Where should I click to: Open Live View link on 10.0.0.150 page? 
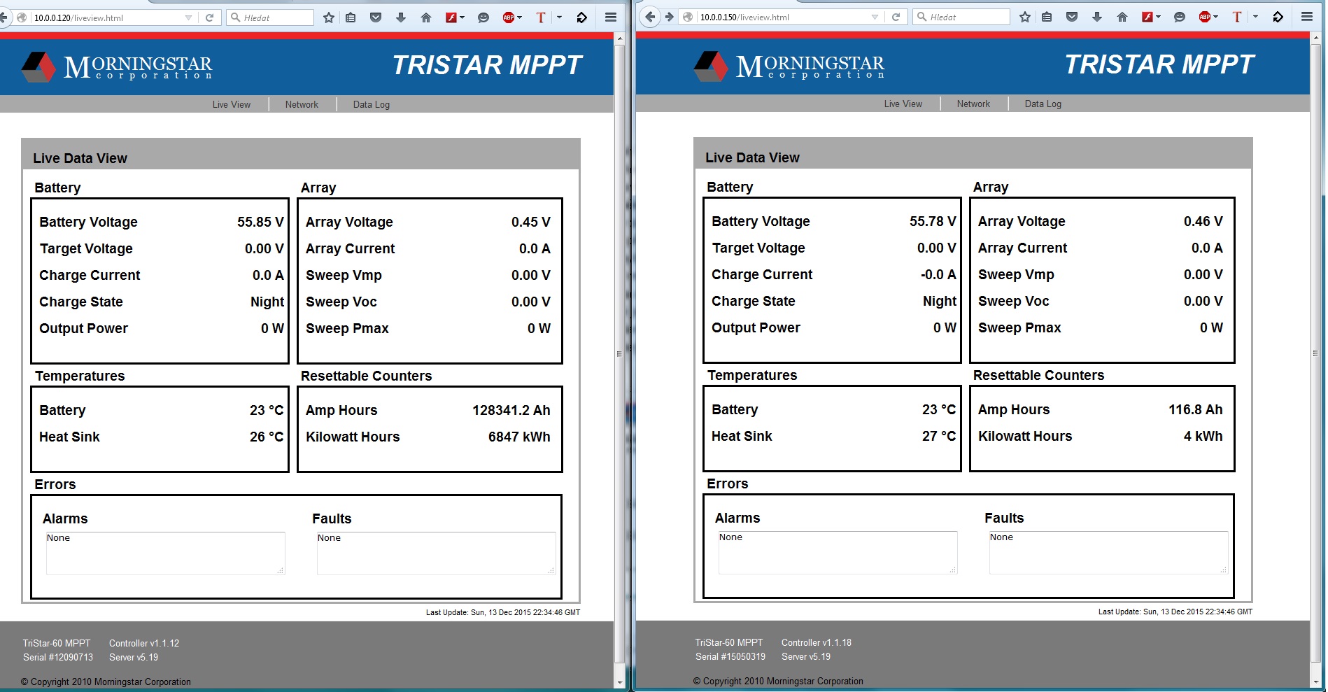coord(903,104)
